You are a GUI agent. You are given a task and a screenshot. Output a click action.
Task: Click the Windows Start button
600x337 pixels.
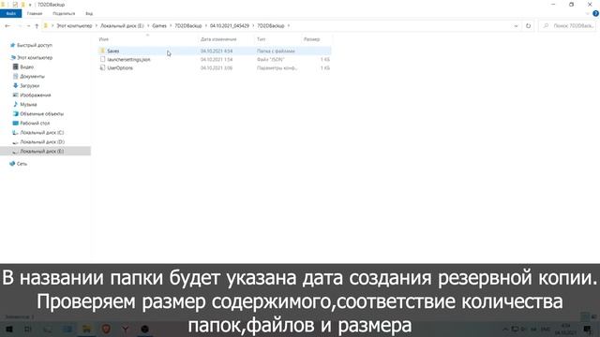(x=8, y=329)
